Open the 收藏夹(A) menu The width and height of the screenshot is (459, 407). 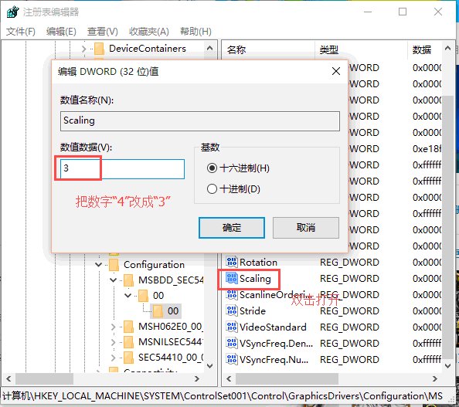point(149,32)
